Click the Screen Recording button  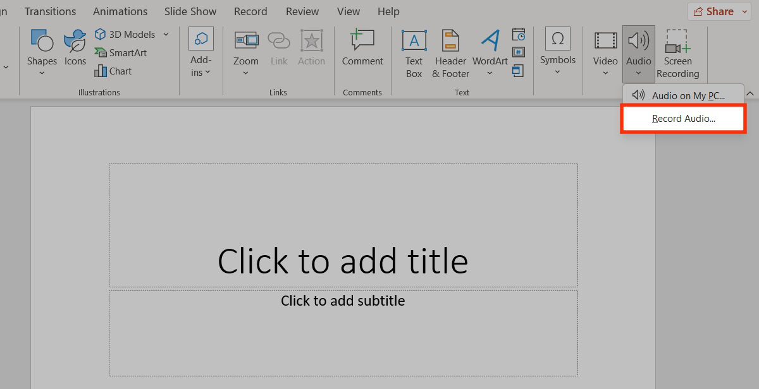pos(677,54)
